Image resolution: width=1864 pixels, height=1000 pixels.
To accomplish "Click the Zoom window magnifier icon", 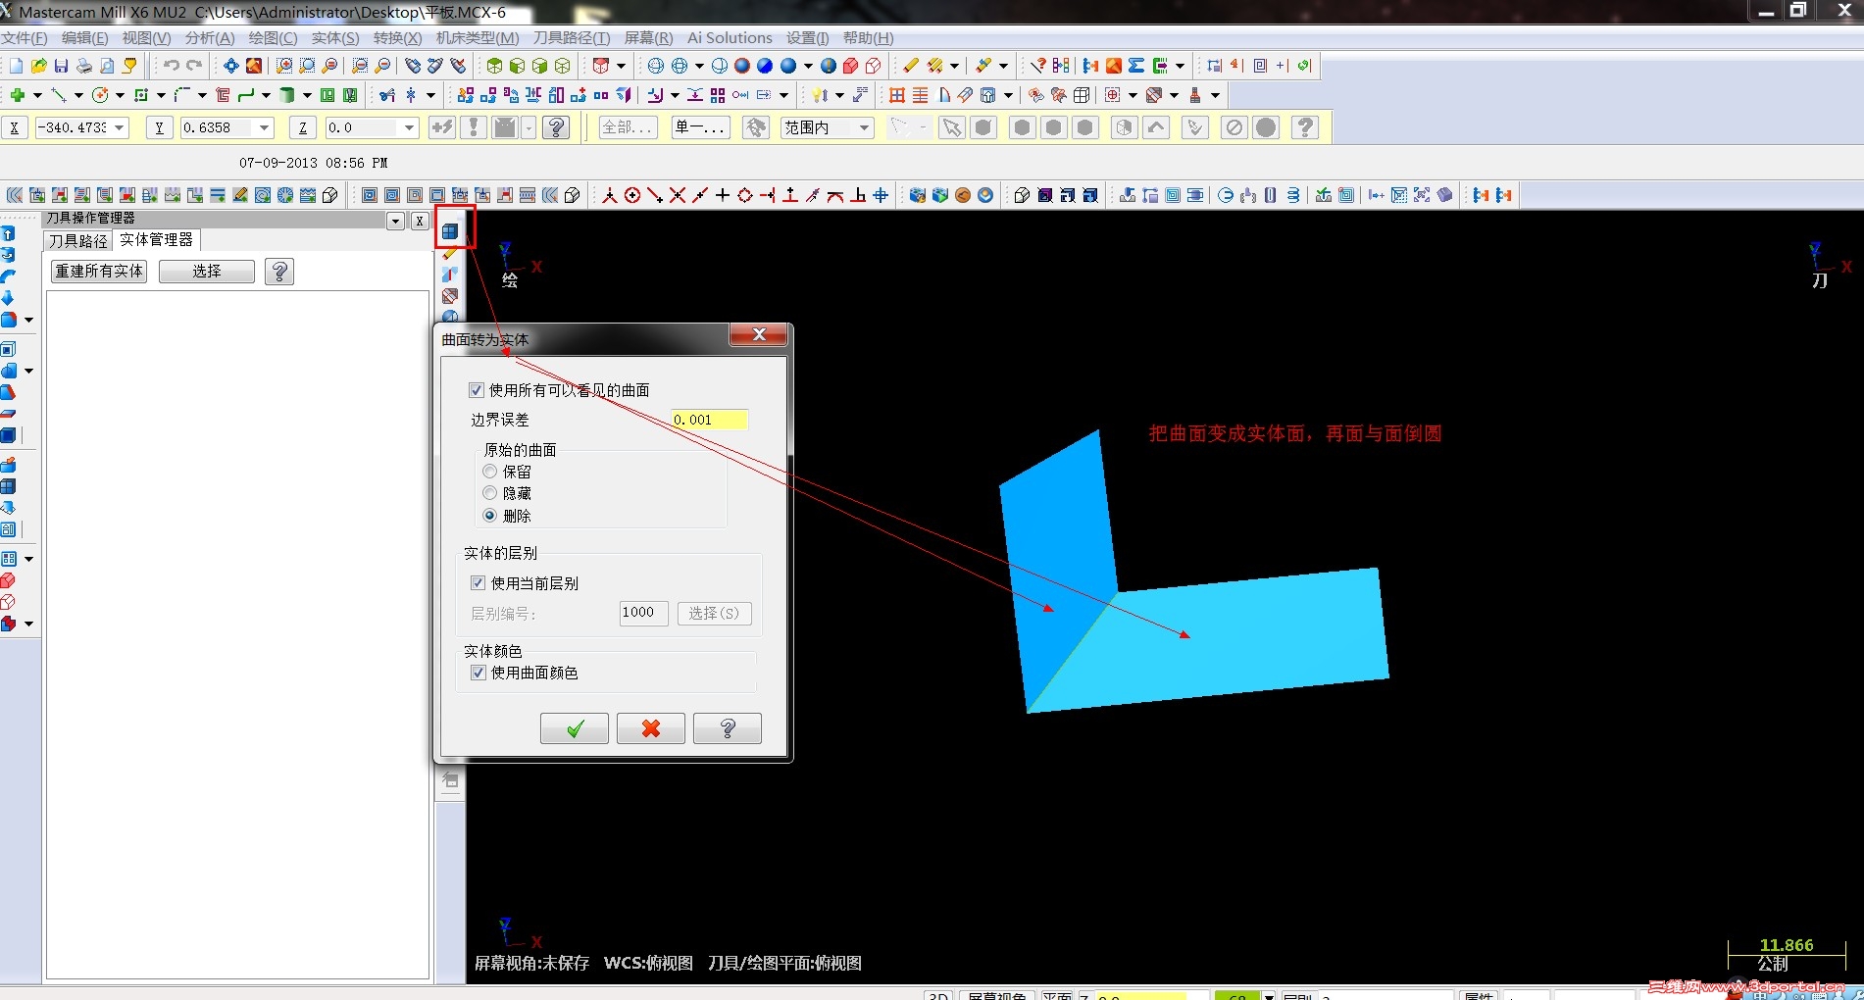I will [x=283, y=66].
